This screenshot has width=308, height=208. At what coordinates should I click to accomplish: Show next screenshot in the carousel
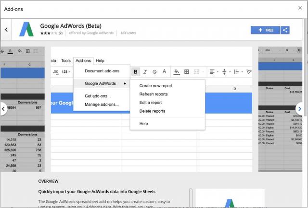pos(300,109)
